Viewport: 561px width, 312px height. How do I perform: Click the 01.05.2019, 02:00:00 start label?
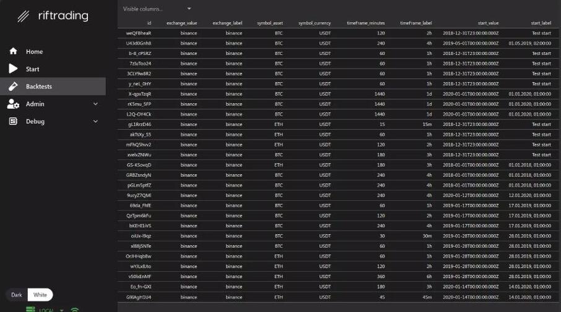coord(530,43)
